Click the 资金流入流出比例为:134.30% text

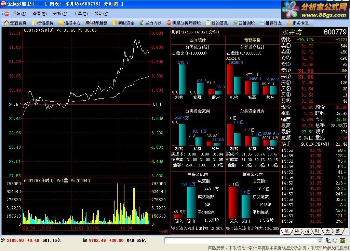click(x=253, y=228)
